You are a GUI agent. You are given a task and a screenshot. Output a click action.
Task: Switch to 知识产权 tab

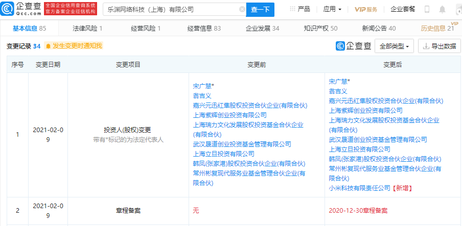tap(320, 28)
